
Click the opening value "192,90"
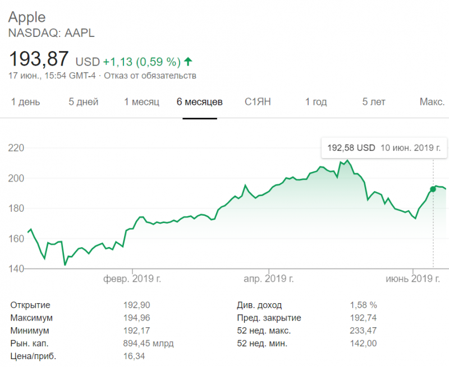(x=136, y=305)
